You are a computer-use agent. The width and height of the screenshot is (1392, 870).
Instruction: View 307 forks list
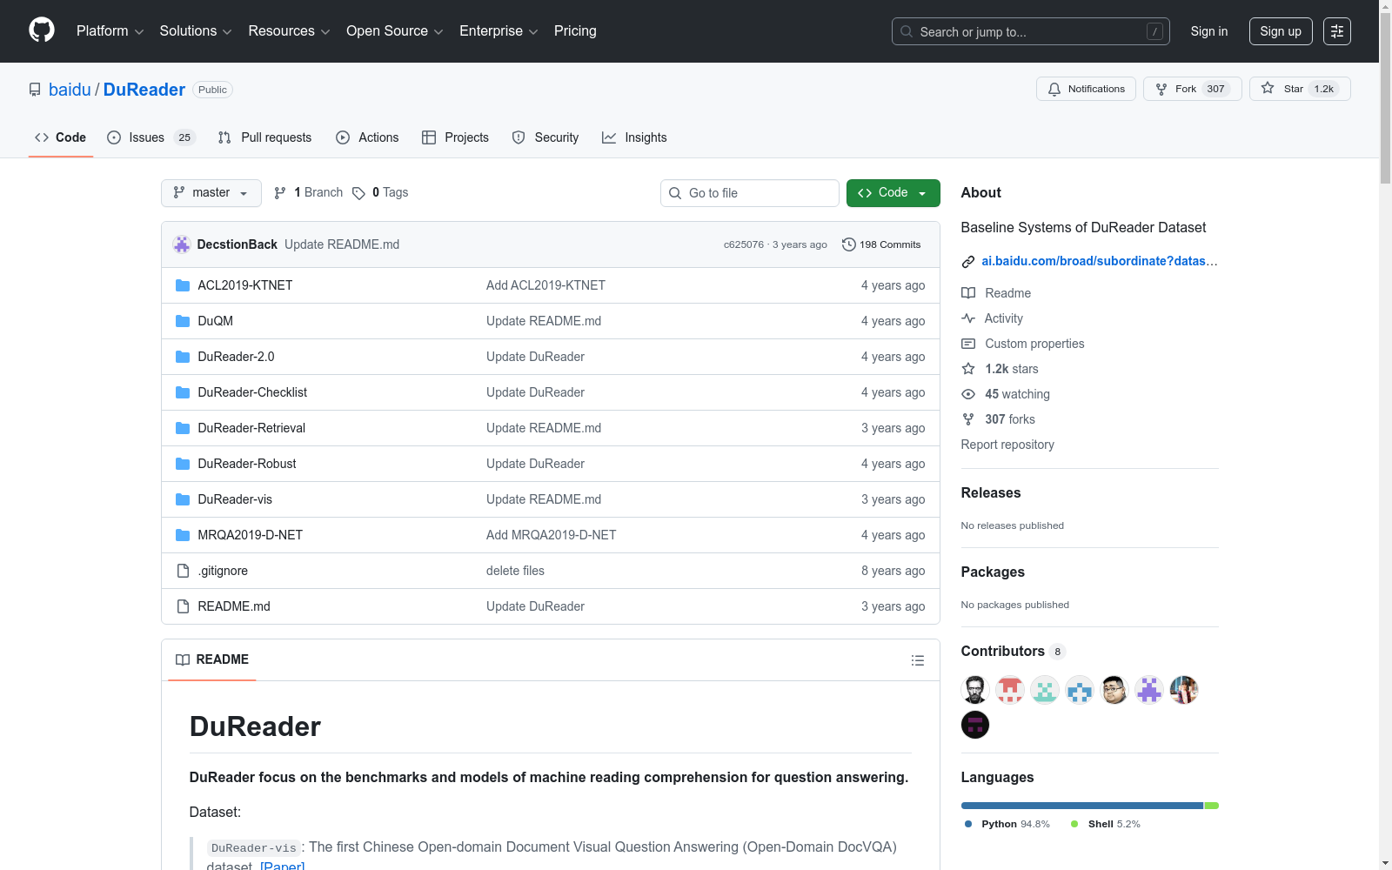[x=999, y=419]
